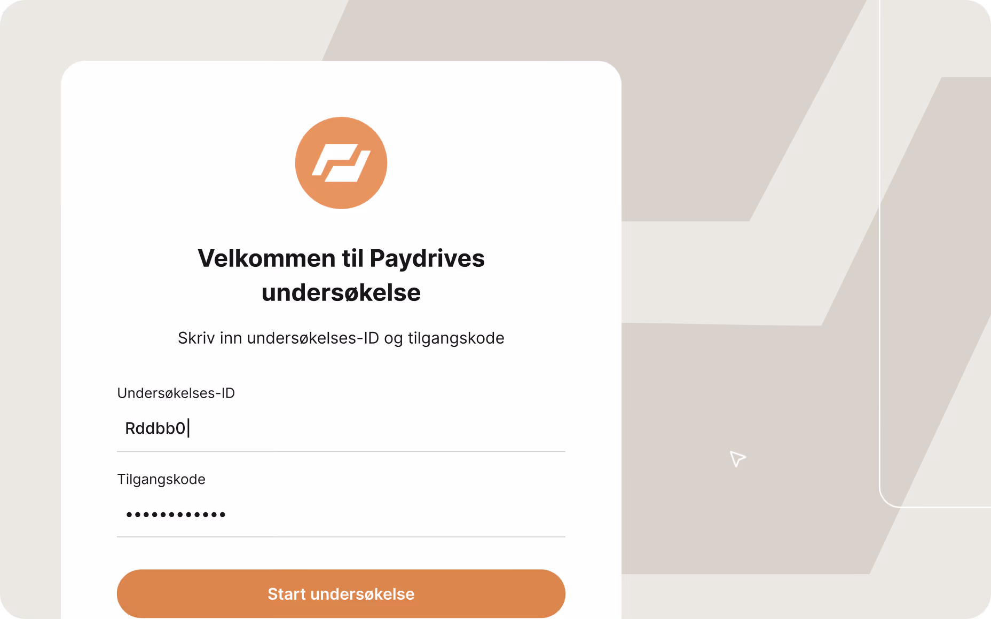Click the heading Velkommen til Paydrives undersøkelse
This screenshot has width=991, height=619.
341,275
